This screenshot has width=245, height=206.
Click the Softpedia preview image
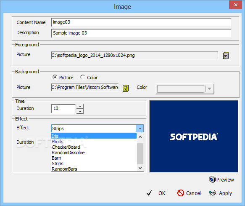point(194,136)
